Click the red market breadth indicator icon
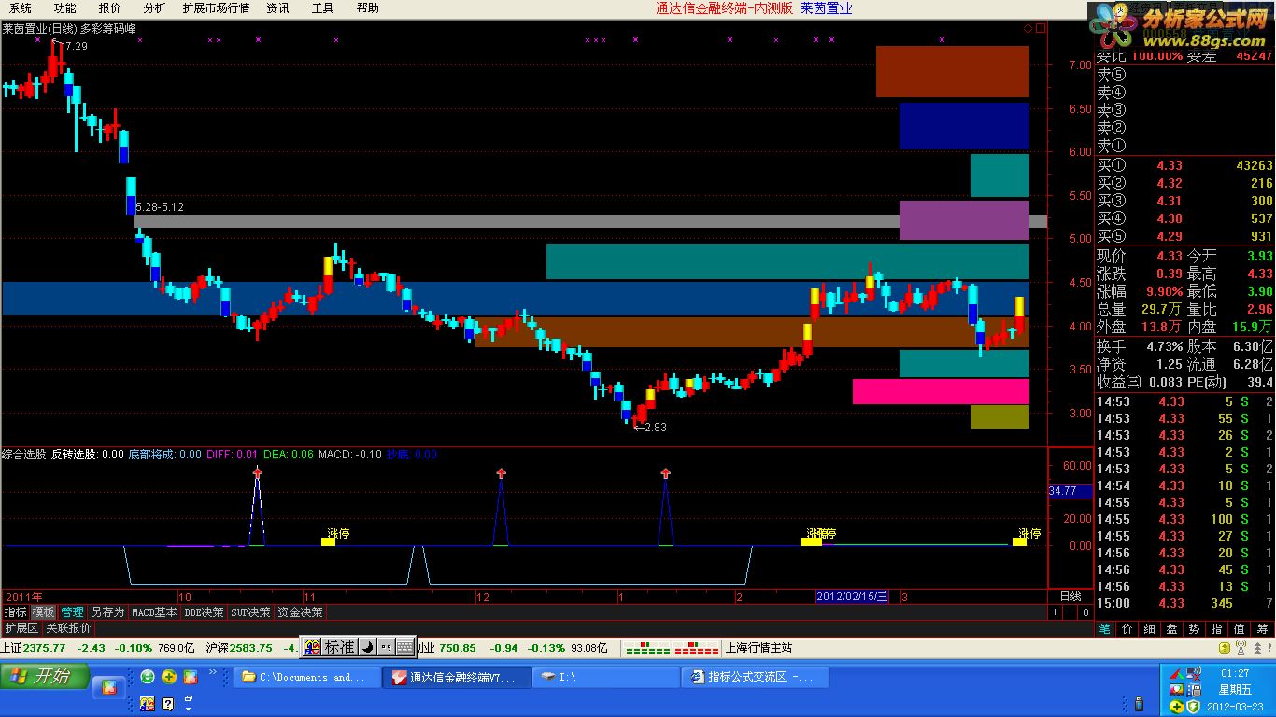1276x717 pixels. (x=696, y=648)
